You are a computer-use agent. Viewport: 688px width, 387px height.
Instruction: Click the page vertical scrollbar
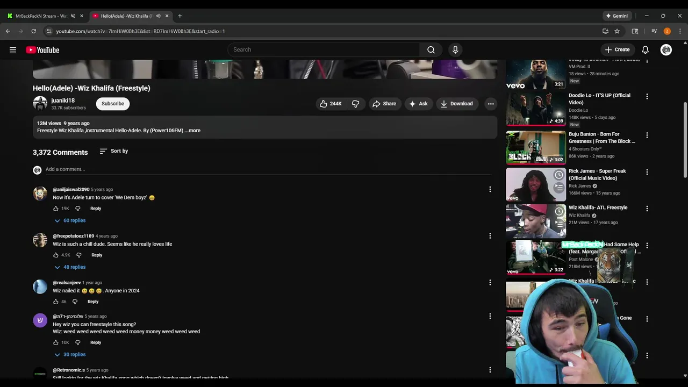tap(685, 140)
